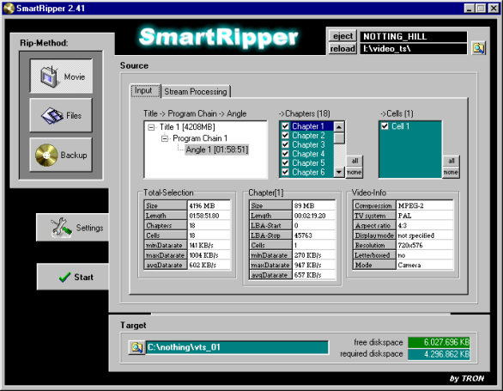Click Chapter[1] size 89 MB value
The height and width of the screenshot is (391, 503).
point(314,205)
